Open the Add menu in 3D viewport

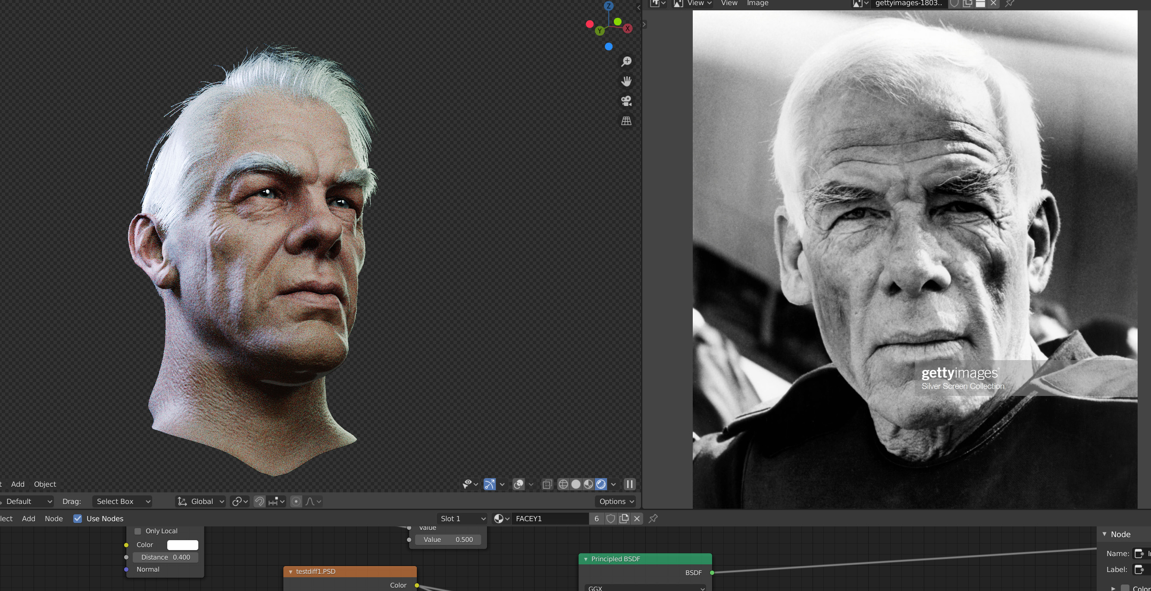click(x=18, y=484)
